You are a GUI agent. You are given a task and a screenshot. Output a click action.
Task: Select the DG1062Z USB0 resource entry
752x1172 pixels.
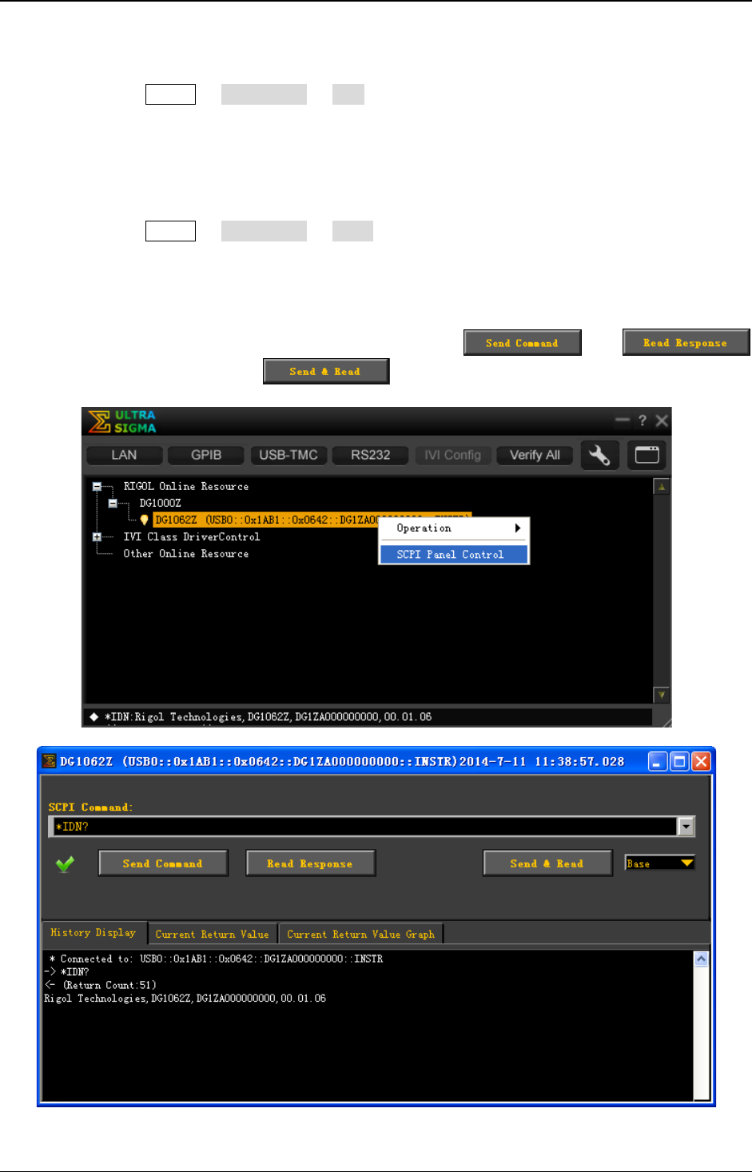tap(312, 520)
